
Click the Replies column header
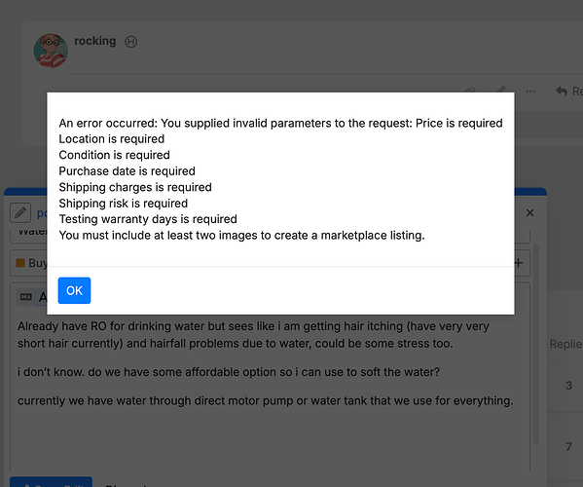(x=565, y=344)
